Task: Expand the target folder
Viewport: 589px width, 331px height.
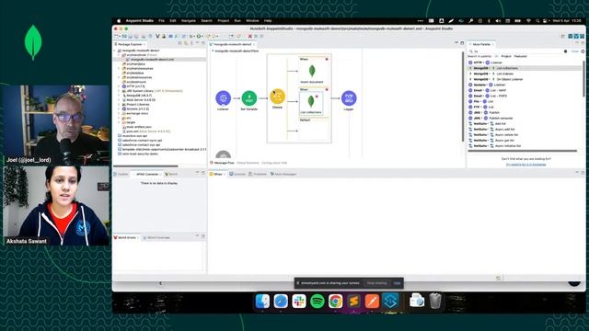Action: [x=119, y=122]
